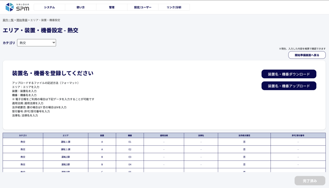Click the 装置名・機番を登録してください heading
Image resolution: width=329 pixels, height=188 pixels.
click(x=53, y=73)
